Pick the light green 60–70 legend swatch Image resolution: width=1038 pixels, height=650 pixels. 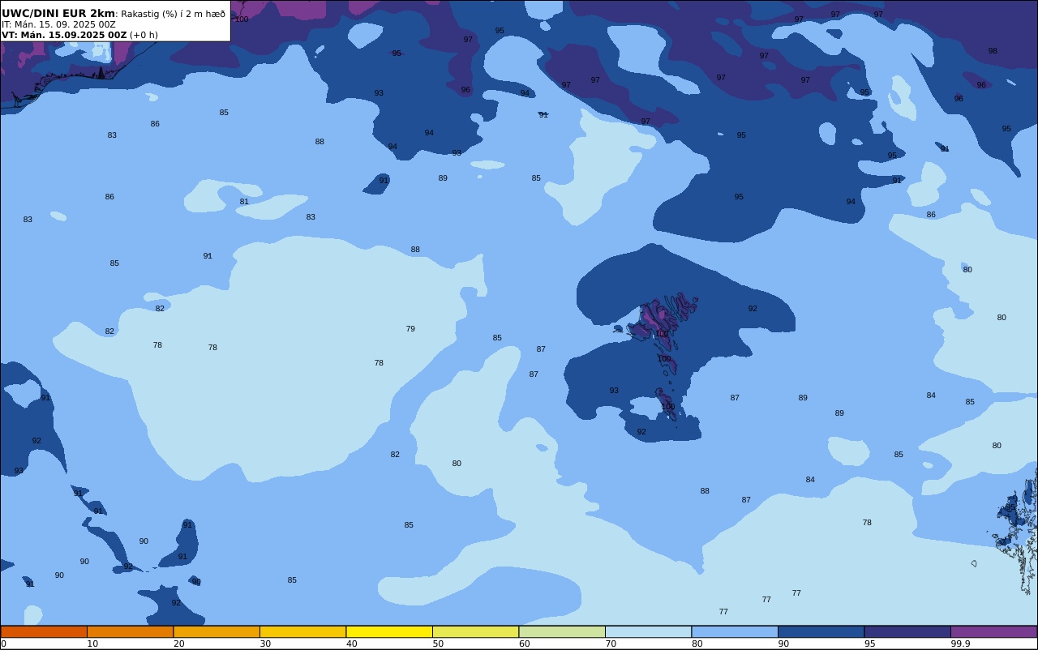pyautogui.click(x=562, y=631)
